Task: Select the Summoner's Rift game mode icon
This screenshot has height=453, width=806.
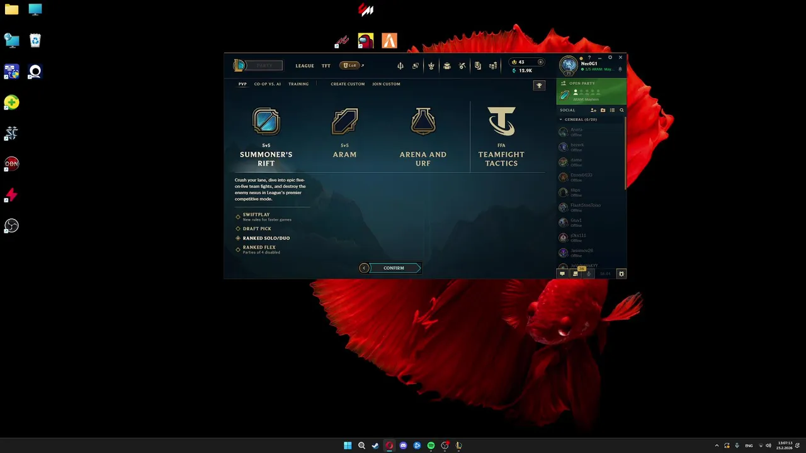Action: pyautogui.click(x=266, y=121)
